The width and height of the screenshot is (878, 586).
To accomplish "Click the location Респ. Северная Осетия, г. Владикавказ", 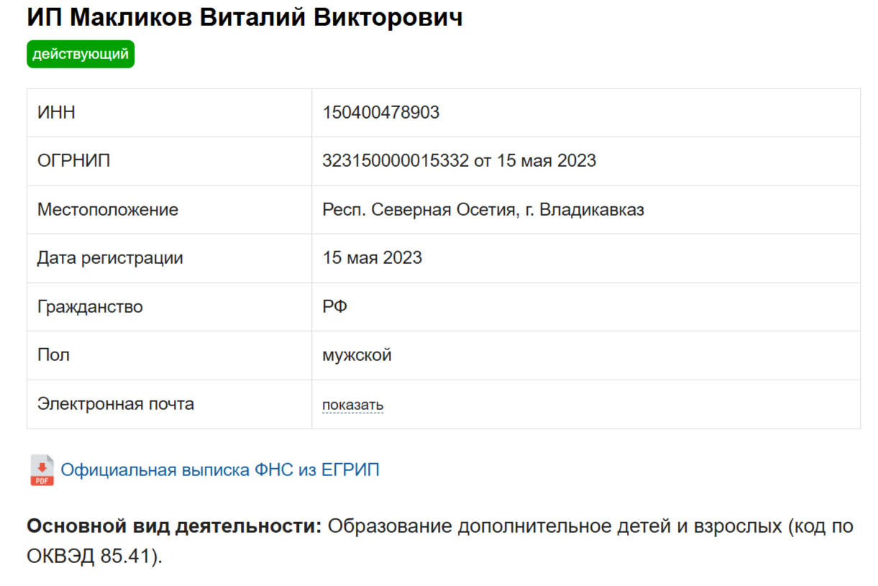I will (483, 210).
